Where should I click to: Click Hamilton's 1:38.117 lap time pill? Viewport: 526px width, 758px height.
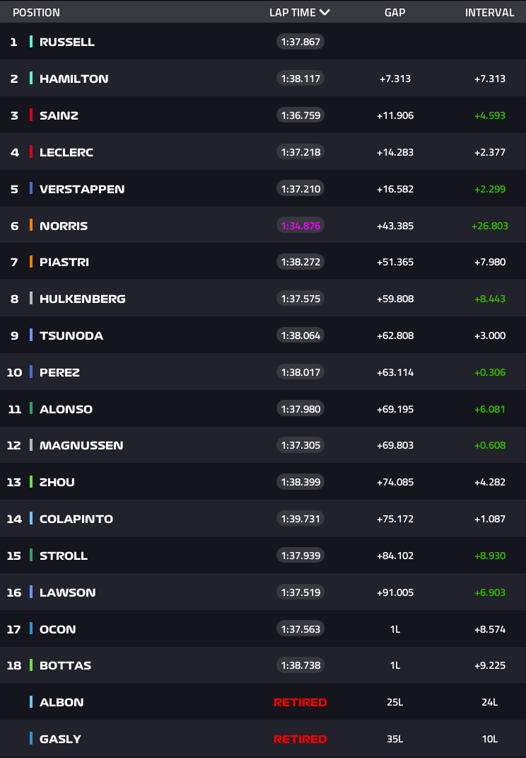coord(300,79)
